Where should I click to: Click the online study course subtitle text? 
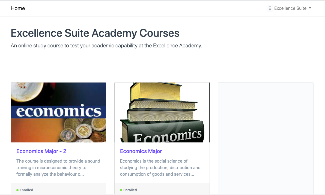click(x=106, y=45)
